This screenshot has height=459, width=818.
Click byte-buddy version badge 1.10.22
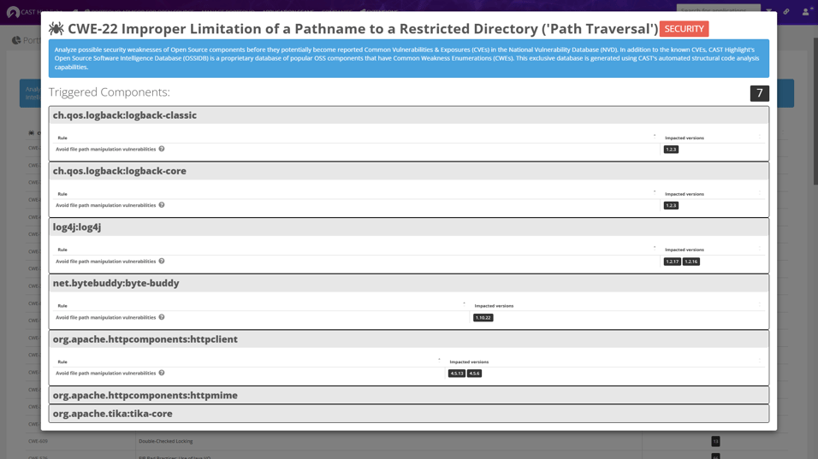tap(483, 318)
